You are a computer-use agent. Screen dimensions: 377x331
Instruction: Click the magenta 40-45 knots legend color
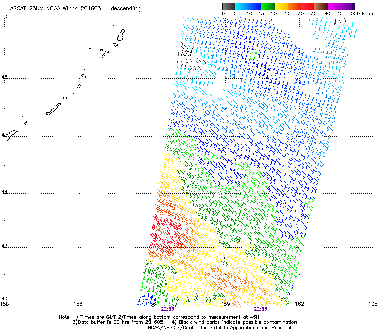pyautogui.click(x=334, y=6)
